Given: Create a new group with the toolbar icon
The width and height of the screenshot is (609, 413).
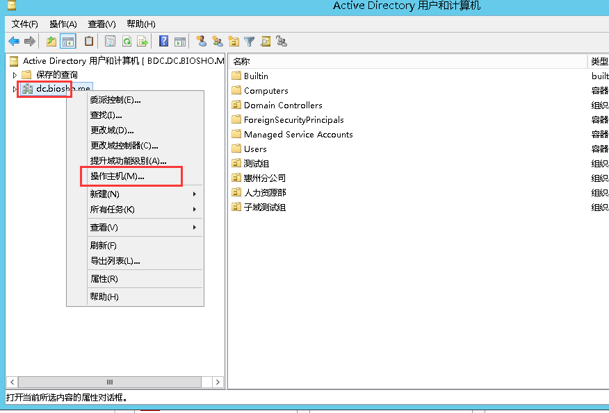Looking at the screenshot, I should pos(217,41).
